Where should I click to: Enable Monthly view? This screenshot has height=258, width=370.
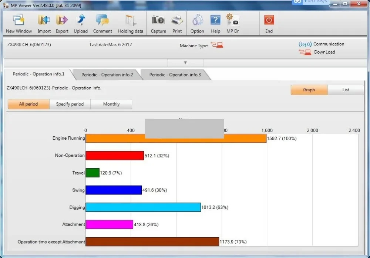click(x=111, y=104)
